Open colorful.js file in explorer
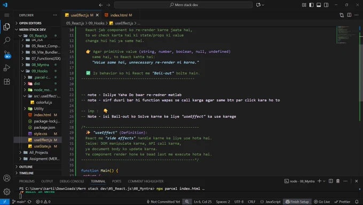 click(44, 102)
